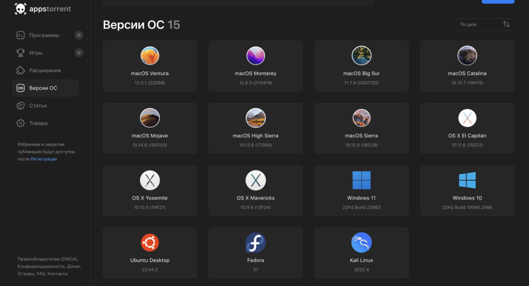Click 22H2 Build 19045.2486 text

click(467, 207)
